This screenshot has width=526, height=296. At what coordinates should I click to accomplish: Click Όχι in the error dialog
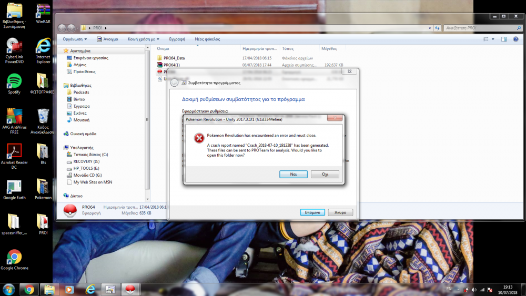click(x=325, y=175)
